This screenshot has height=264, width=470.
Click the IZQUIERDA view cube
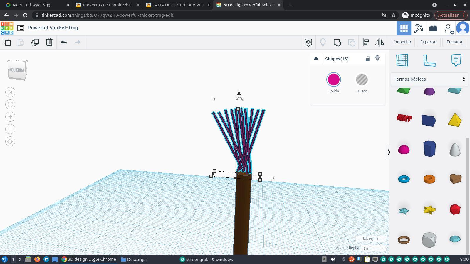pyautogui.click(x=17, y=70)
